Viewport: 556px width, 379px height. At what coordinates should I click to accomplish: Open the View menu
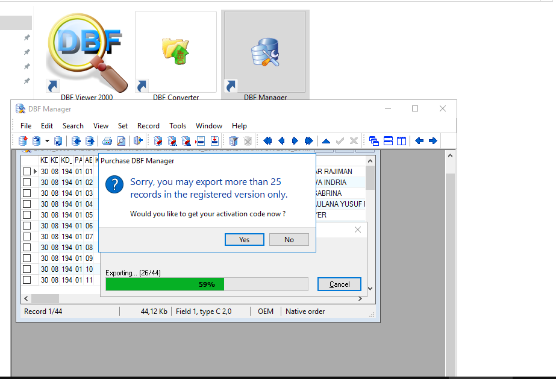pos(101,126)
